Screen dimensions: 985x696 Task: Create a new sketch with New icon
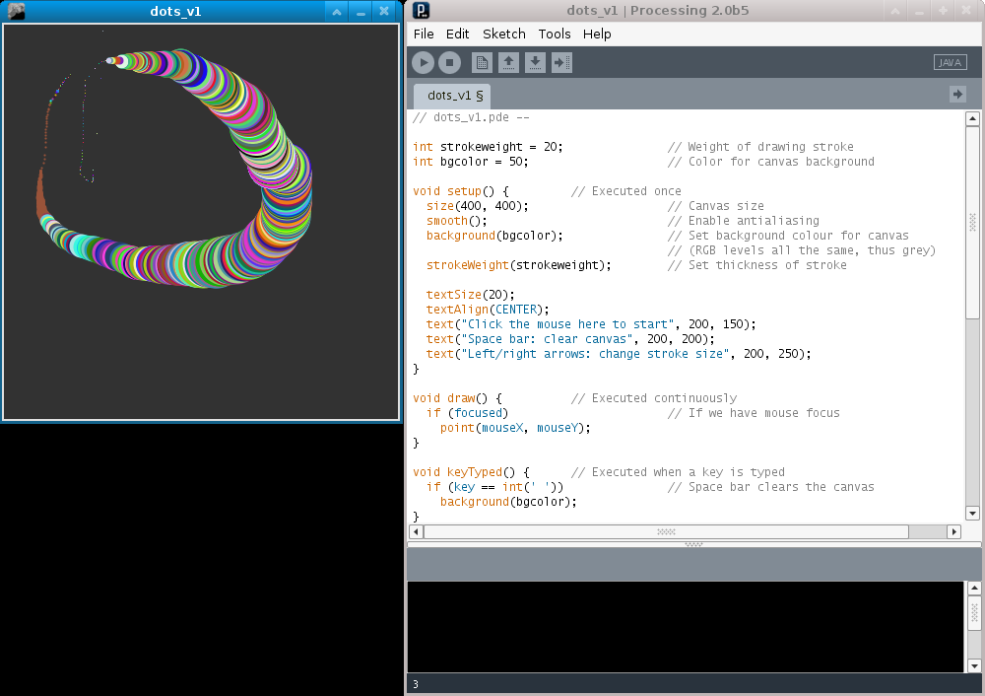click(482, 62)
